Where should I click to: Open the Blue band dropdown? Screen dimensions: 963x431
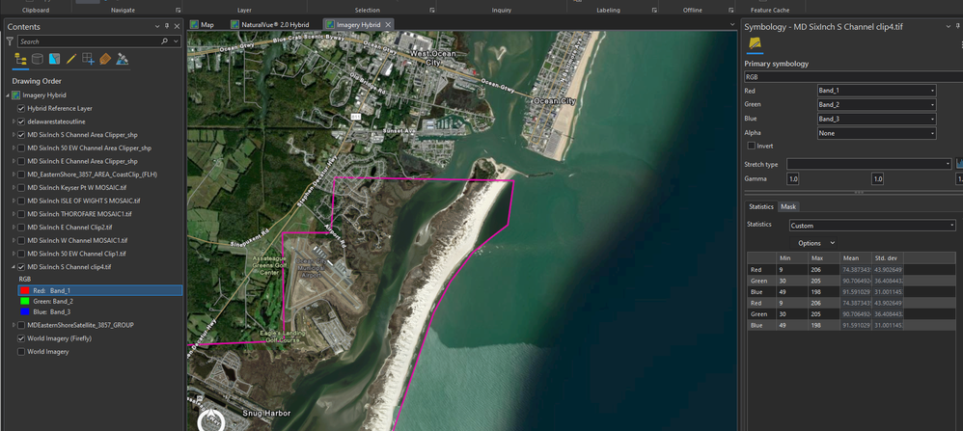876,119
